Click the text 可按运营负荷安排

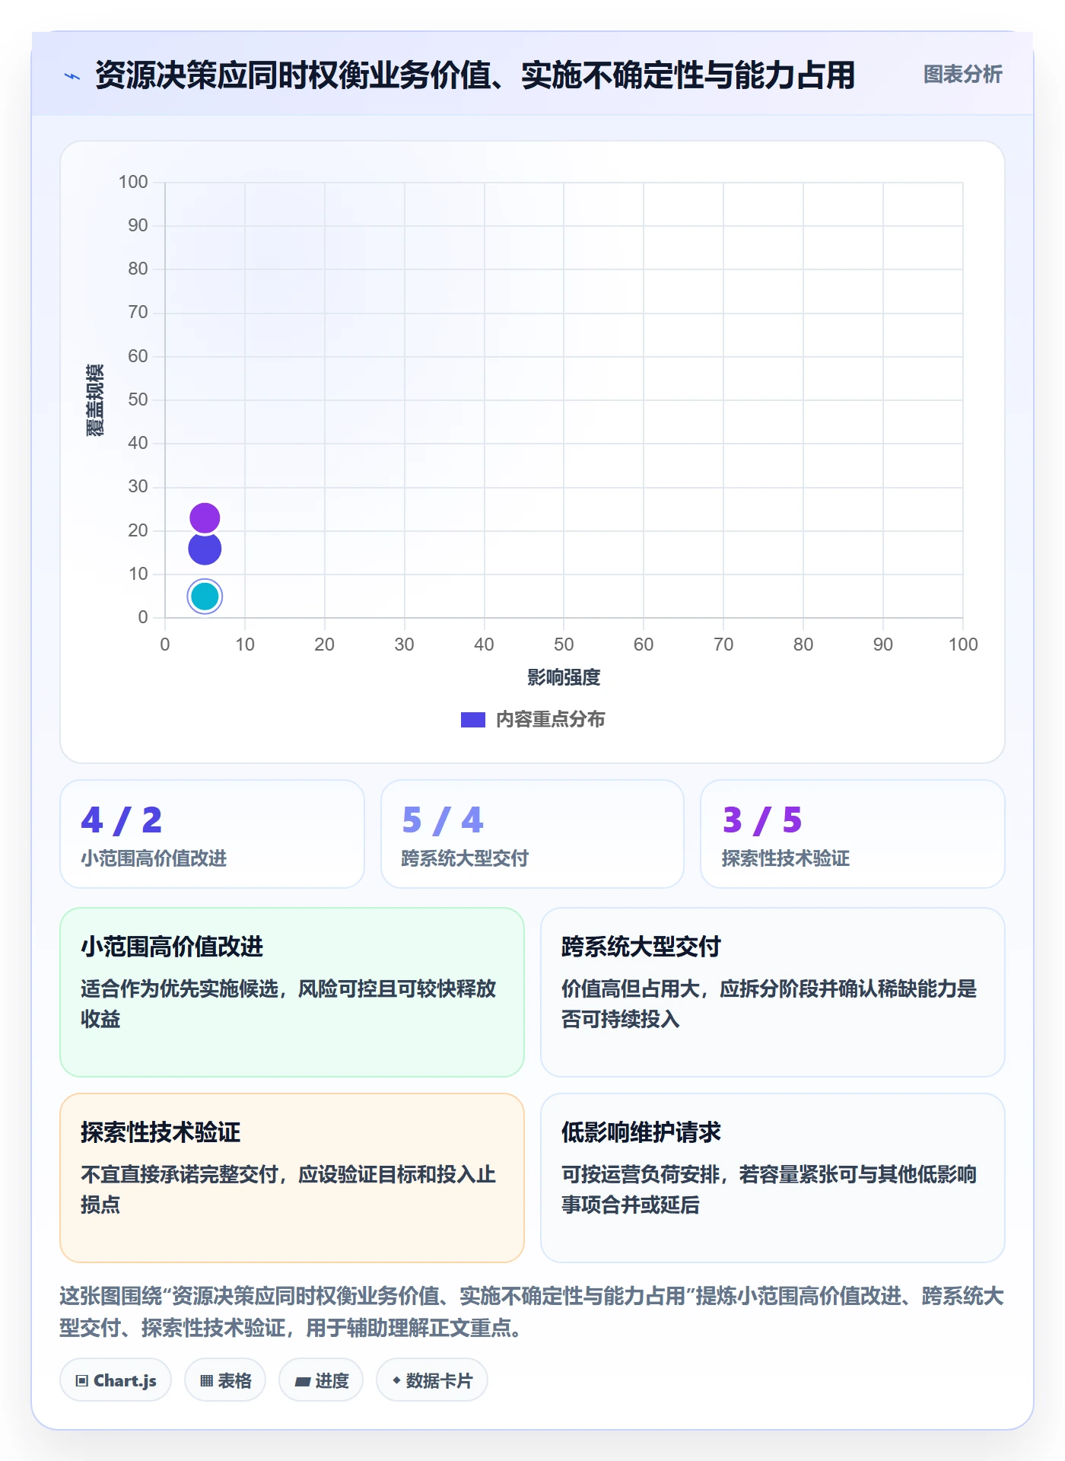(641, 1174)
